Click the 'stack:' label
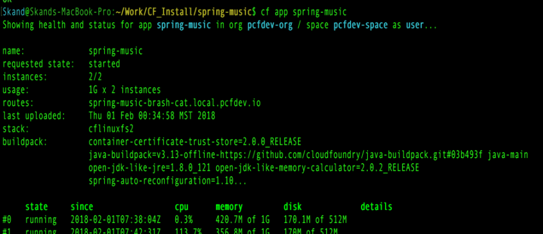 tap(16, 129)
